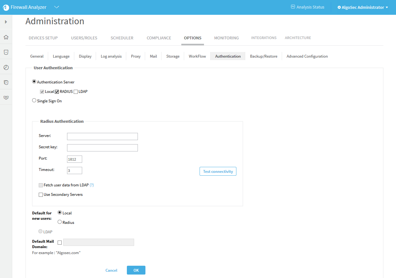Click the (?) help link for LDAP
This screenshot has width=396, height=278.
tap(92, 185)
